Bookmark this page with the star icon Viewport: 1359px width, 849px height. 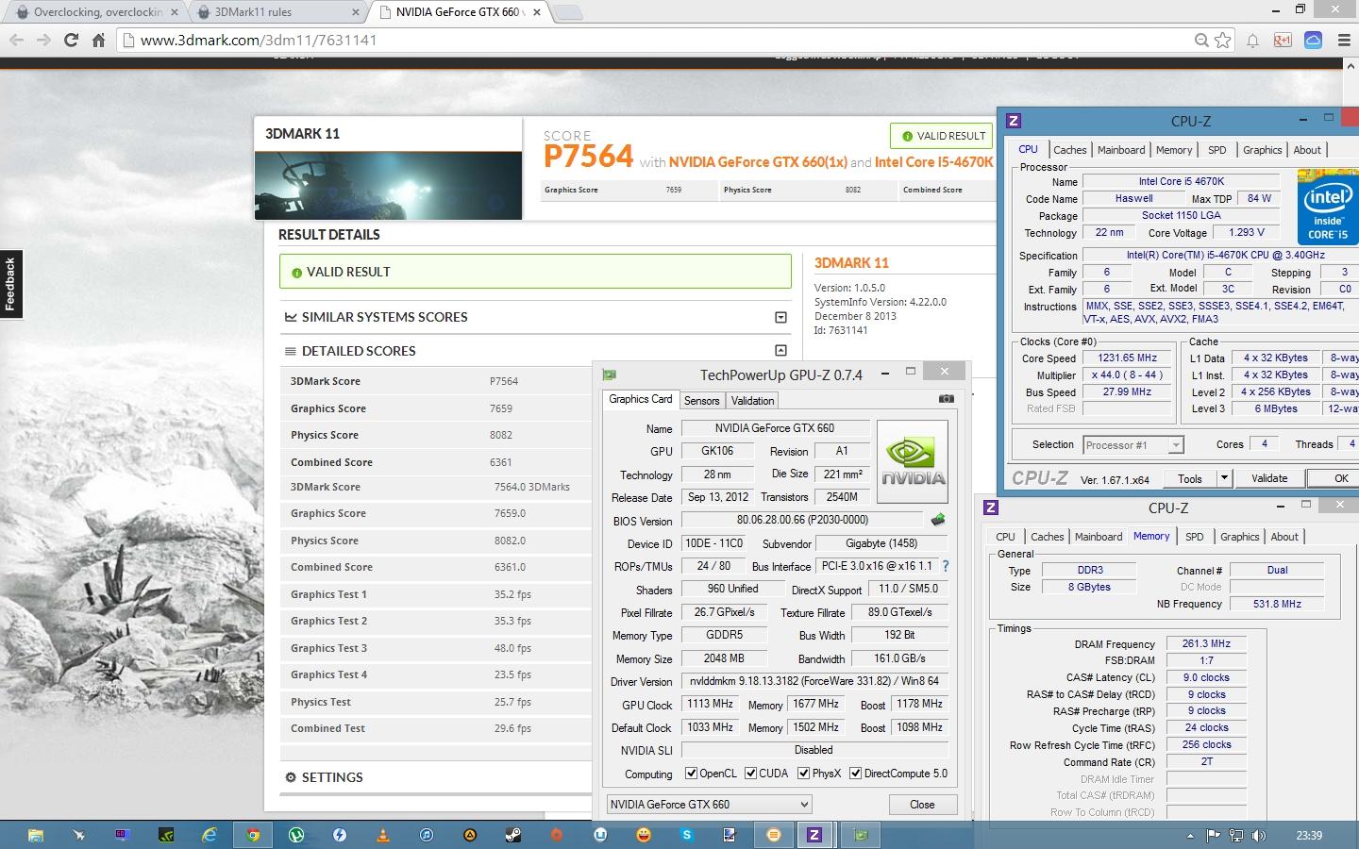coord(1222,41)
